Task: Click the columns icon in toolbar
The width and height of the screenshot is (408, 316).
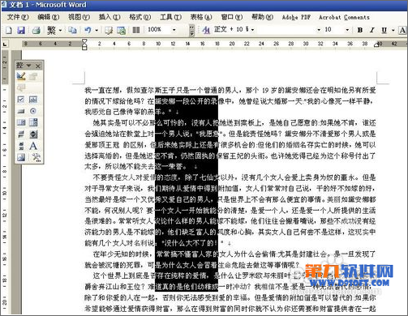Action: point(136,30)
